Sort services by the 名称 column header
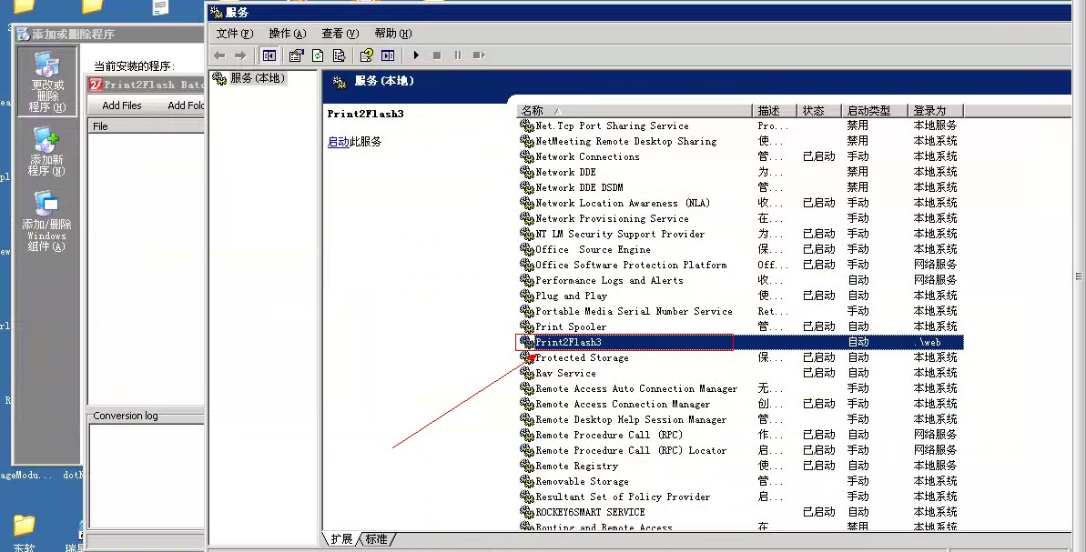Image resolution: width=1086 pixels, height=552 pixels. (634, 111)
